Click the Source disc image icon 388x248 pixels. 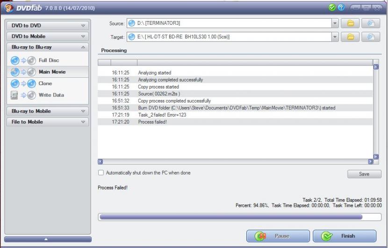371,23
